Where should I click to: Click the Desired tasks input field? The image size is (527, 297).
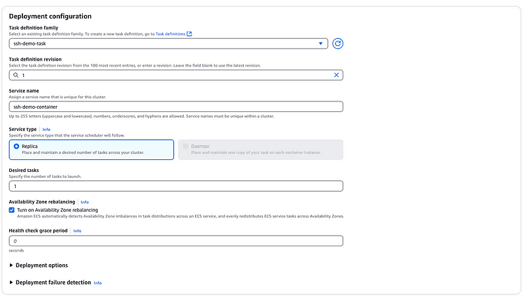point(176,186)
